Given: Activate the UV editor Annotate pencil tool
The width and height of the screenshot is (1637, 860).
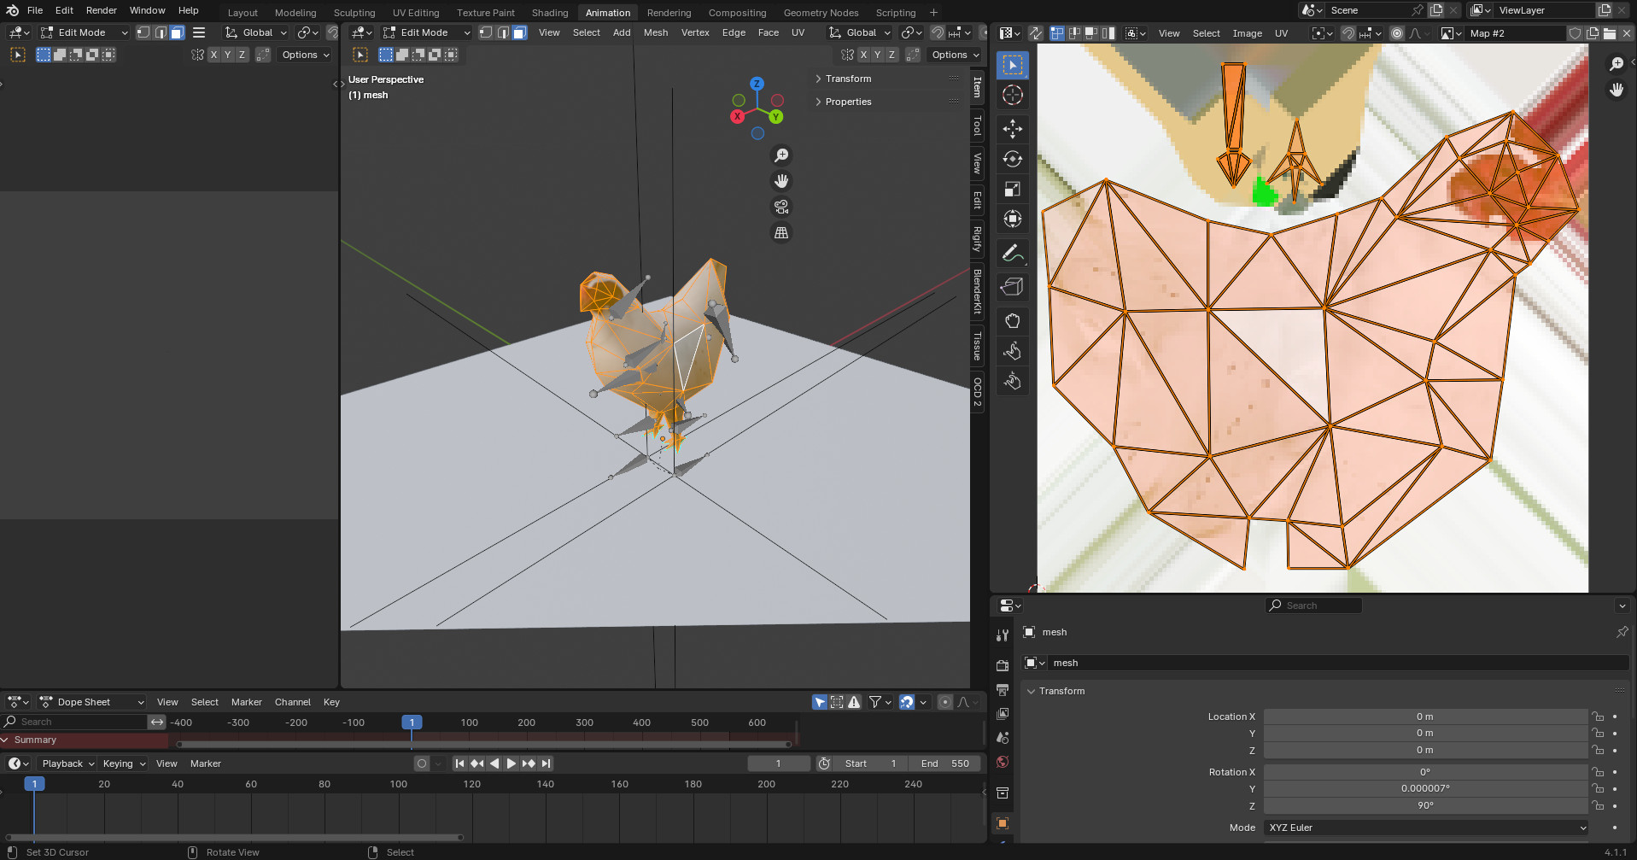Looking at the screenshot, I should [x=1012, y=254].
